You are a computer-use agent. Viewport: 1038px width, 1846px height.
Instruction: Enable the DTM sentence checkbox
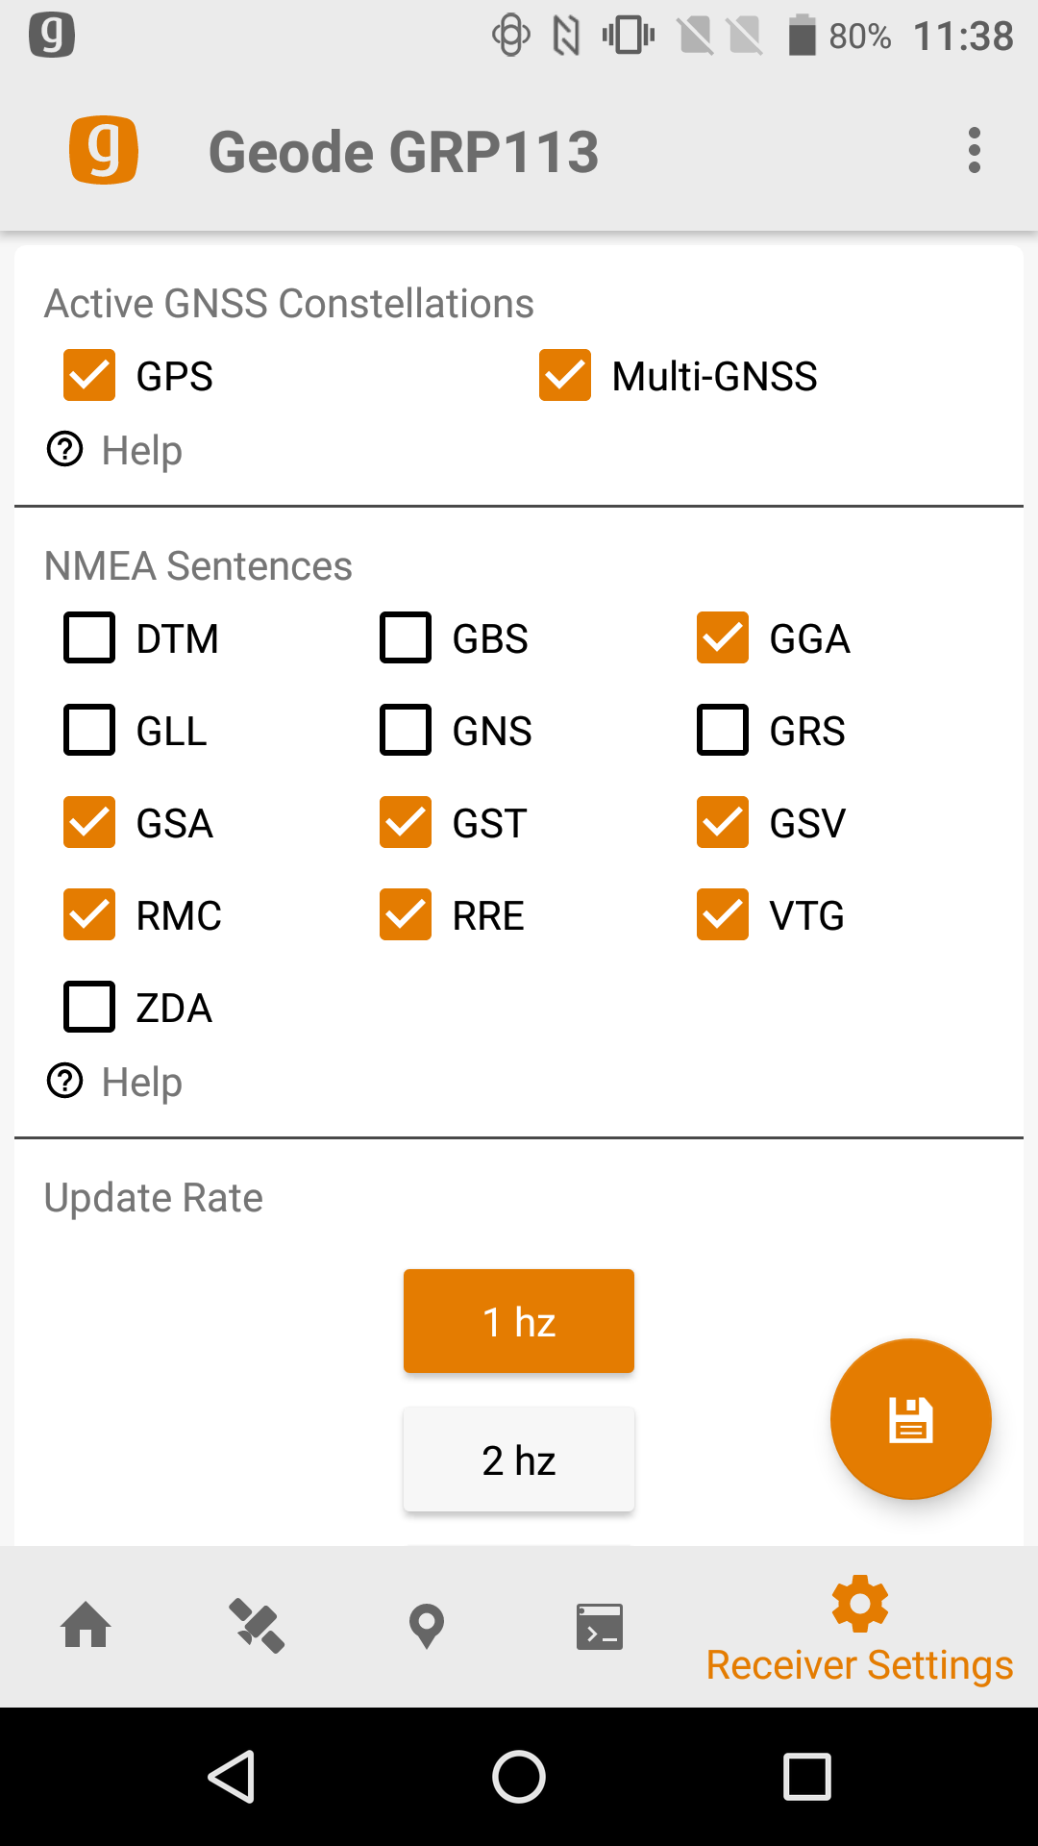(89, 637)
